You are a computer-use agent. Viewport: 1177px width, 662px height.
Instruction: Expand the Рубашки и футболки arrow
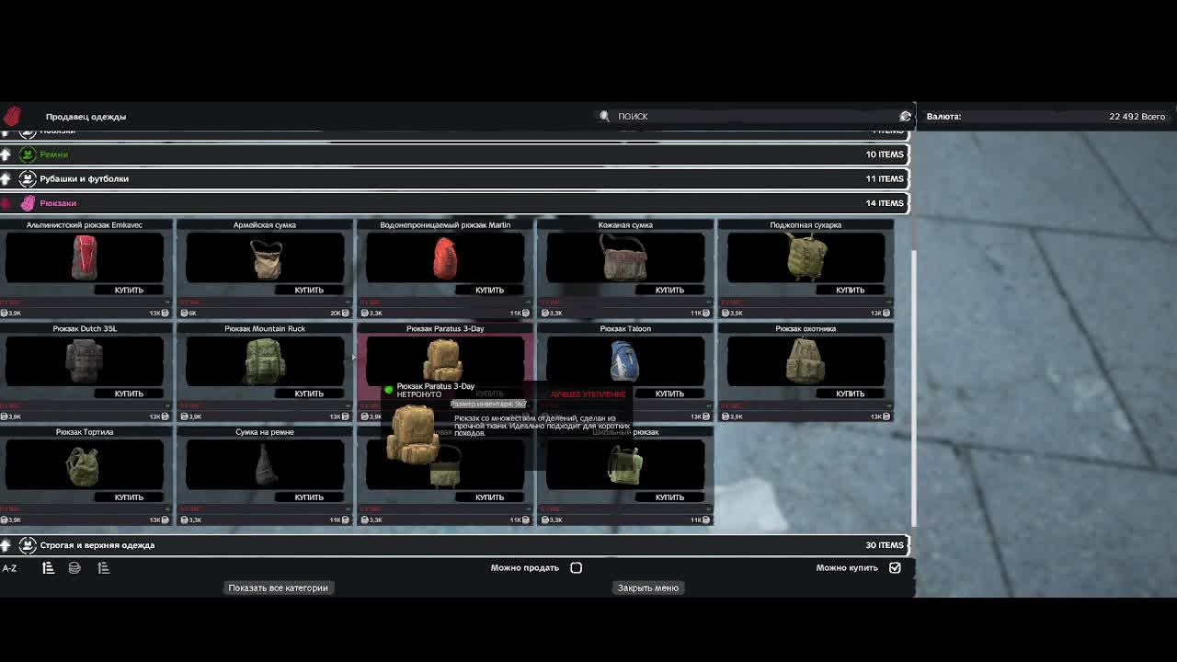tap(6, 178)
